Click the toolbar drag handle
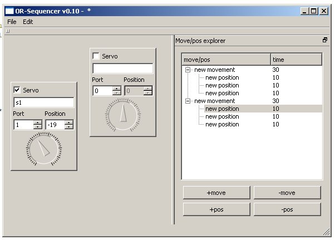This screenshot has height=240, width=335. (8, 32)
